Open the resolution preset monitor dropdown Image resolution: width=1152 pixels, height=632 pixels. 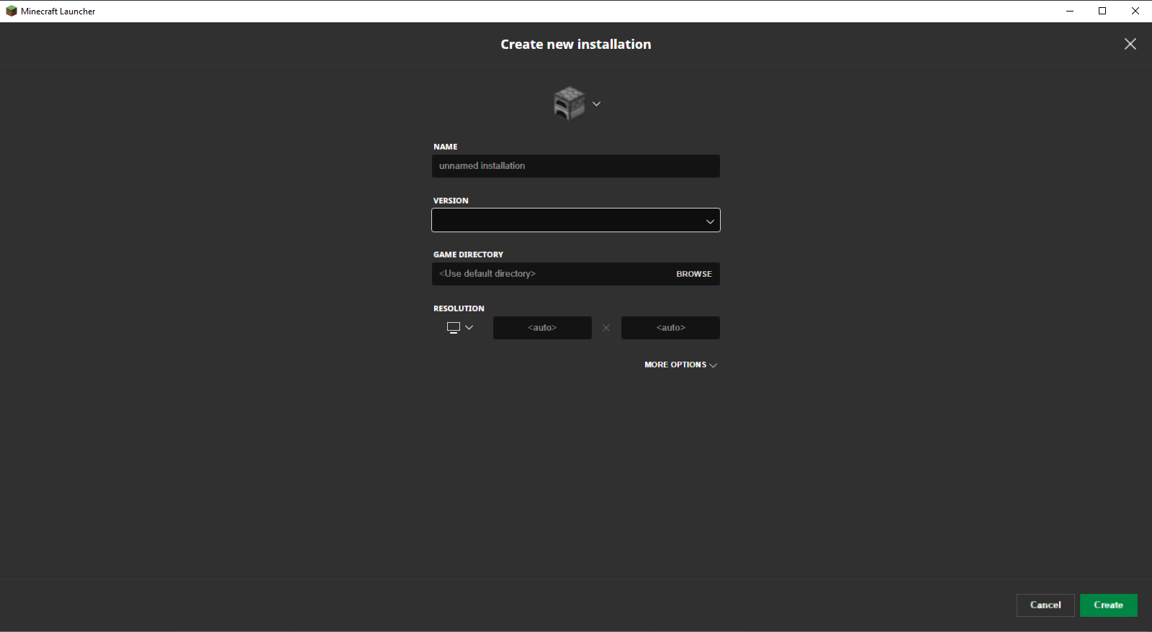(460, 328)
